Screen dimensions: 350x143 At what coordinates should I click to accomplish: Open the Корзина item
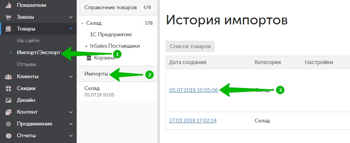pos(105,58)
